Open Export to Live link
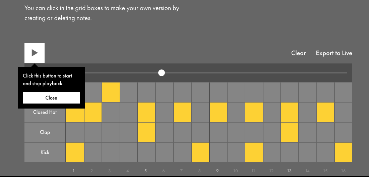This screenshot has width=369, height=177. pyautogui.click(x=334, y=53)
